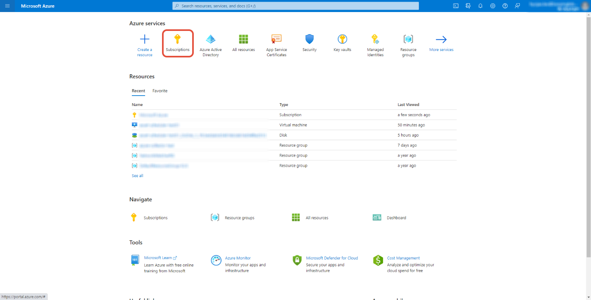Click More services arrow
The width and height of the screenshot is (591, 300).
coord(441,39)
